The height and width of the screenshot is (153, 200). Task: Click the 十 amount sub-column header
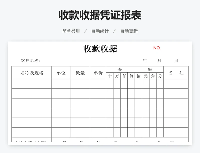(110, 76)
